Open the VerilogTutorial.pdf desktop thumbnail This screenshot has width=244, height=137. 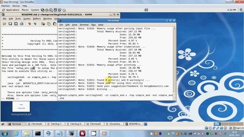pyautogui.click(x=21, y=107)
